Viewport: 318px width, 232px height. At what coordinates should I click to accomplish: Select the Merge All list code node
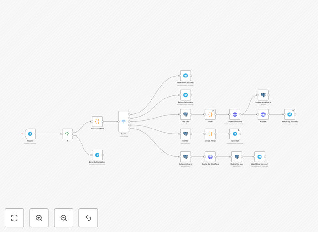pyautogui.click(x=210, y=134)
